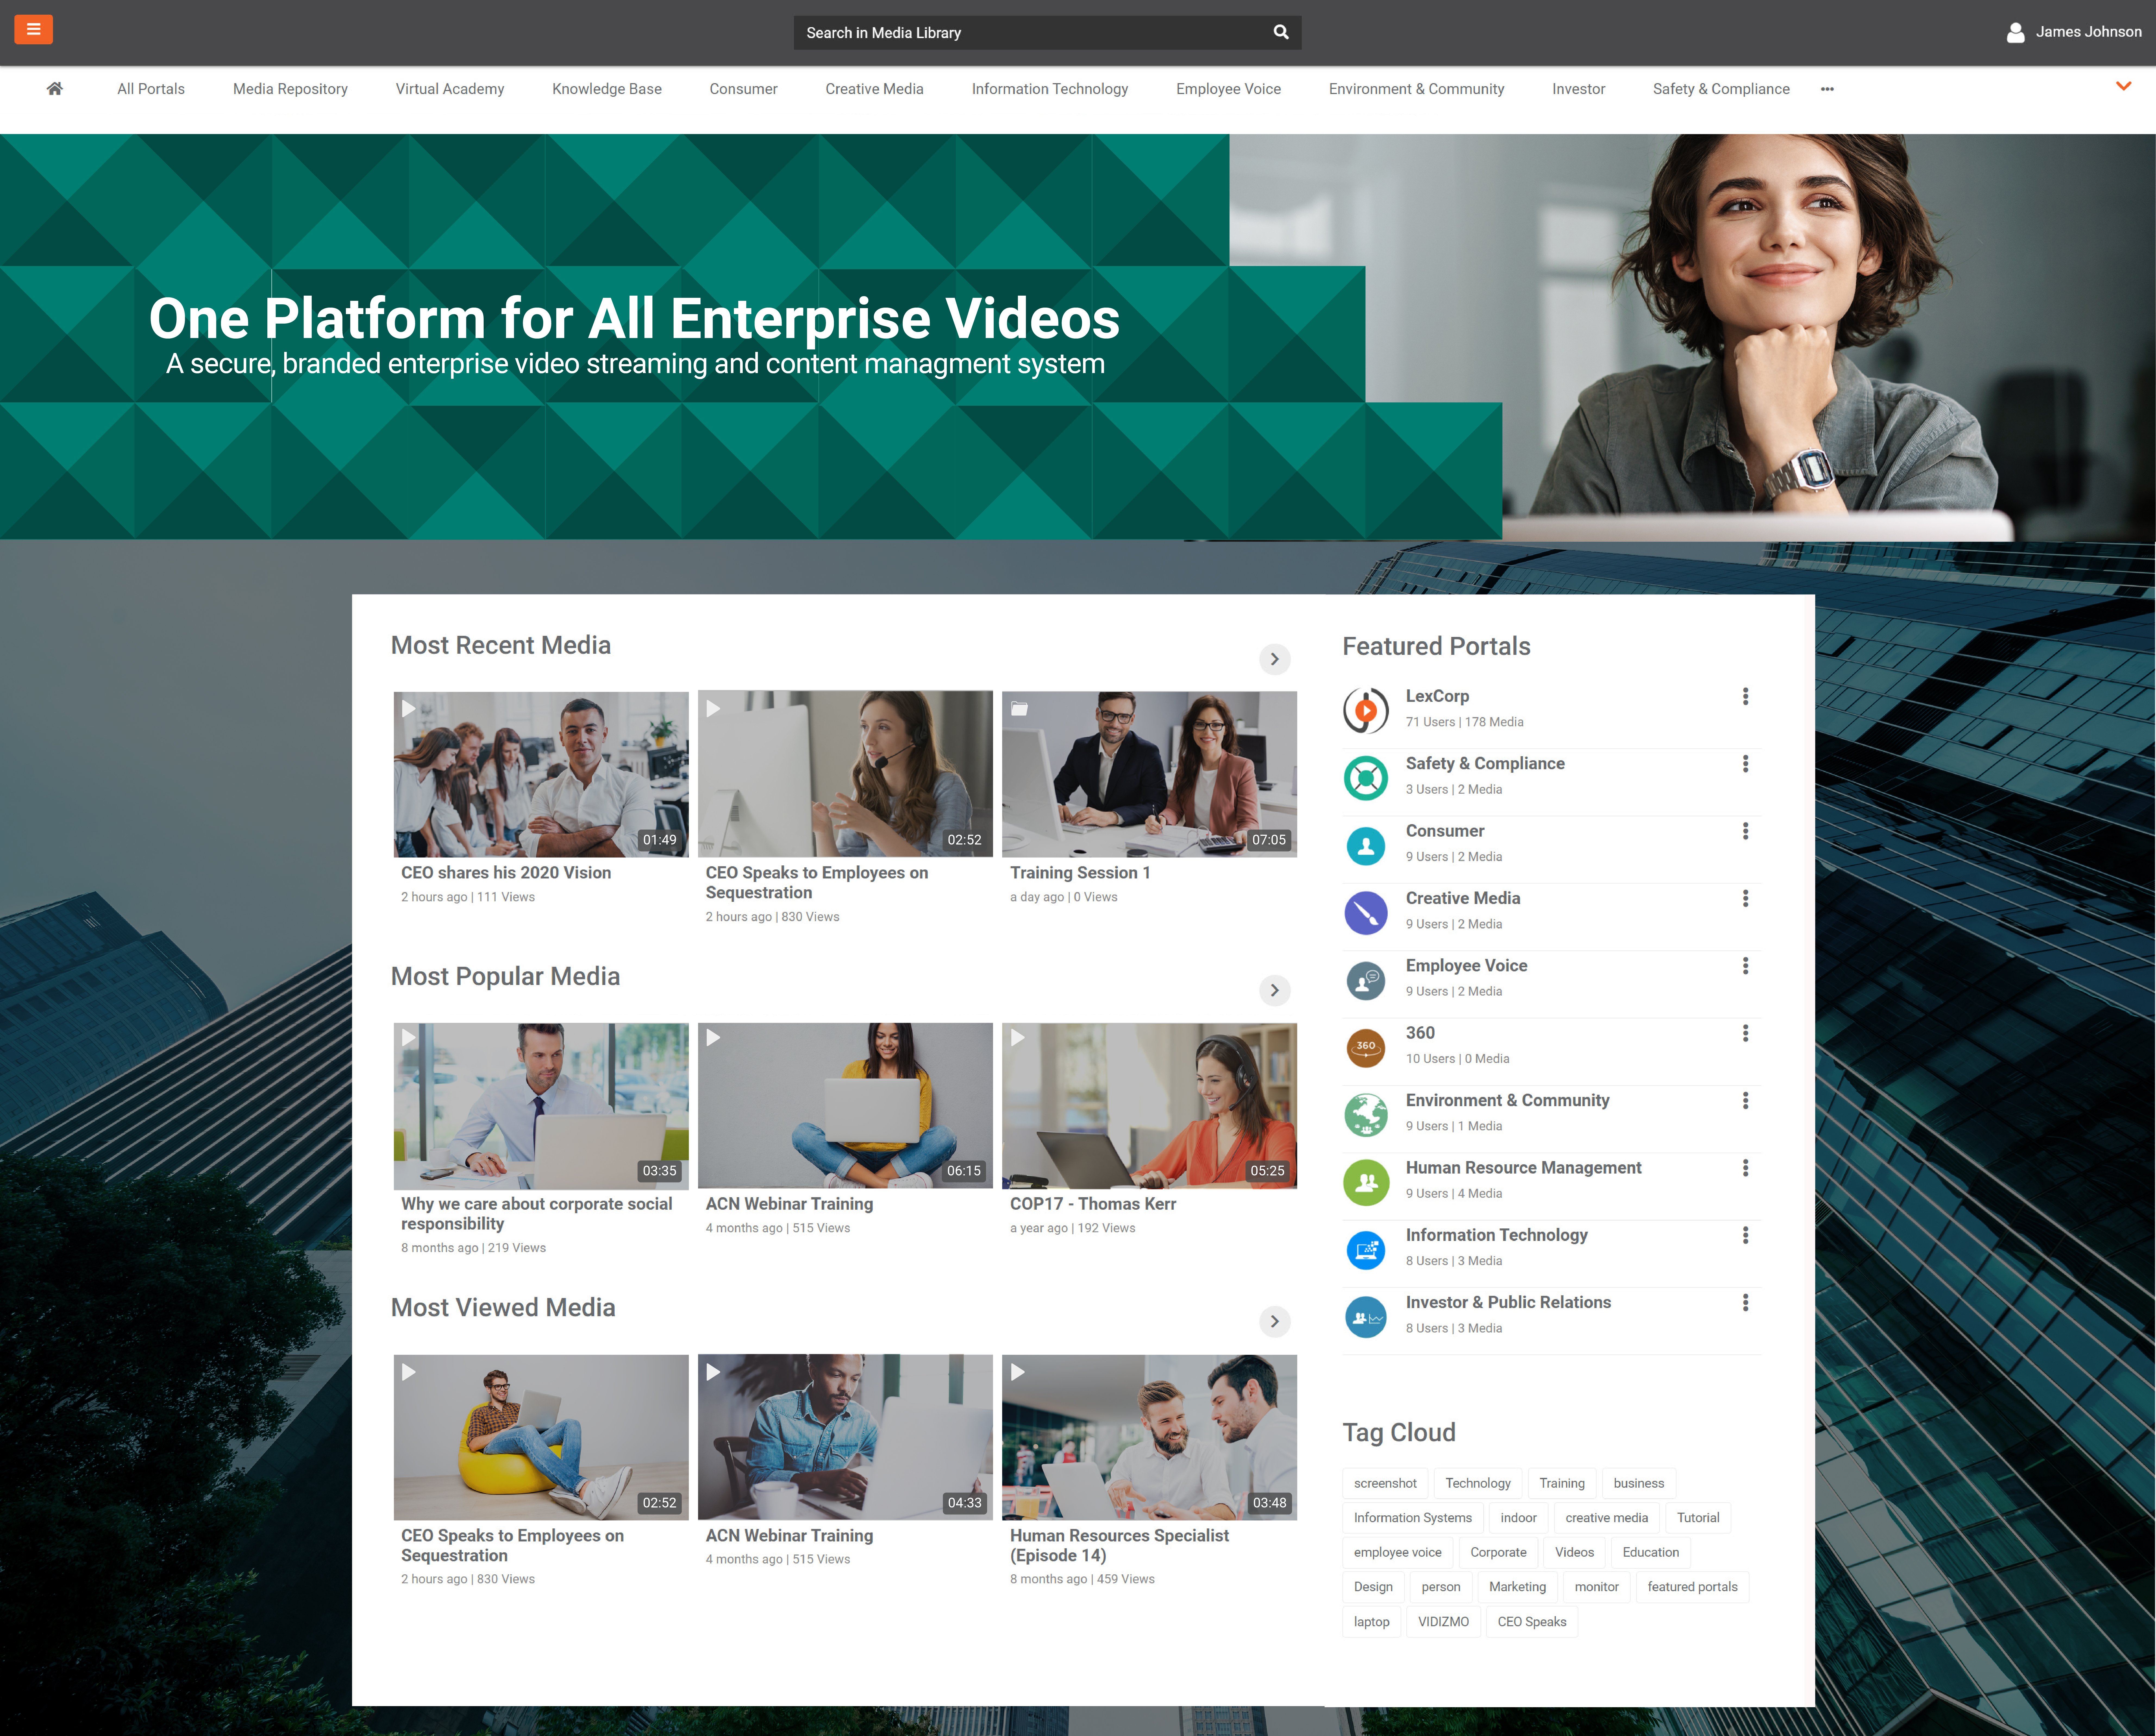The image size is (2156, 1736).
Task: Open the All Portals nav item
Action: coord(151,89)
